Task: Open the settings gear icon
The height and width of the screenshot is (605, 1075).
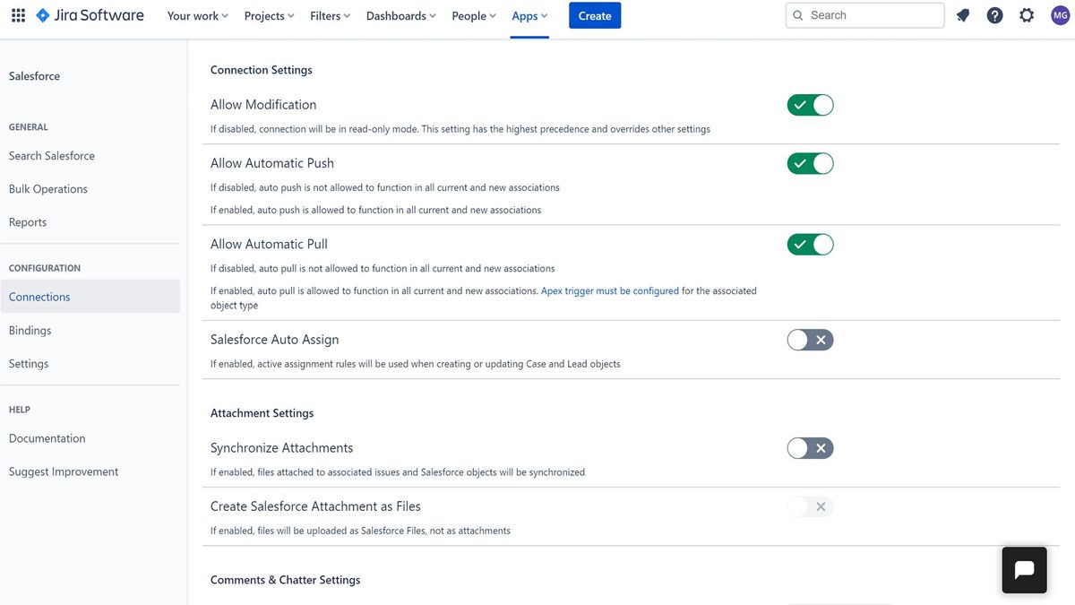Action: (1027, 14)
